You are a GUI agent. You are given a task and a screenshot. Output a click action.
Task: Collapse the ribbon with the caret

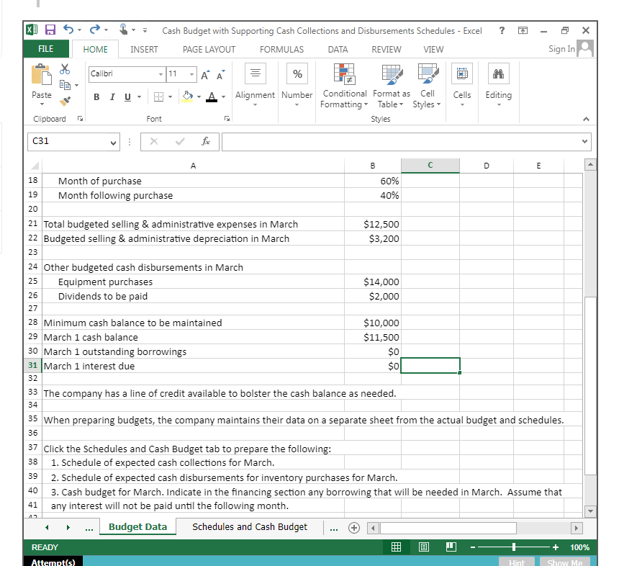586,119
